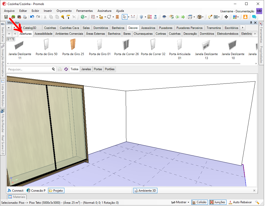This screenshot has width=265, height=209.
Task: Expand the floor plan tool dropdown arrow
Action: click(97, 17)
